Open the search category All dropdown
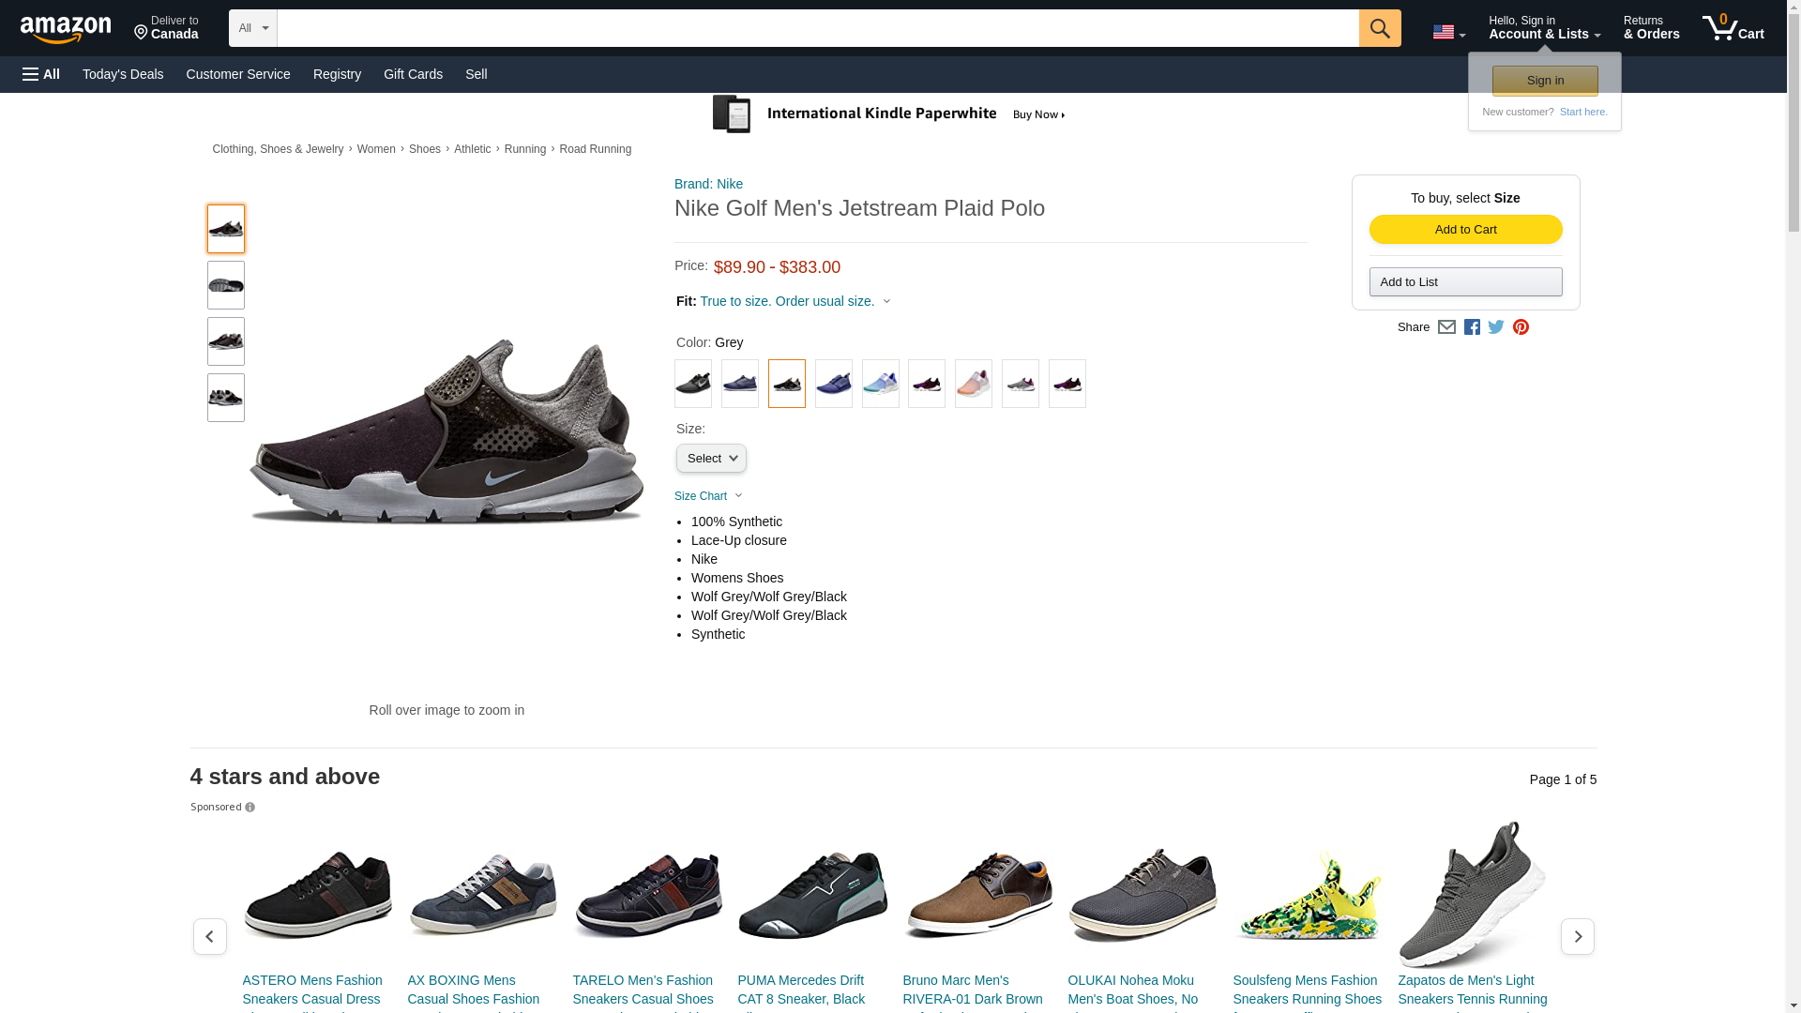The height and width of the screenshot is (1013, 1801). pyautogui.click(x=252, y=28)
